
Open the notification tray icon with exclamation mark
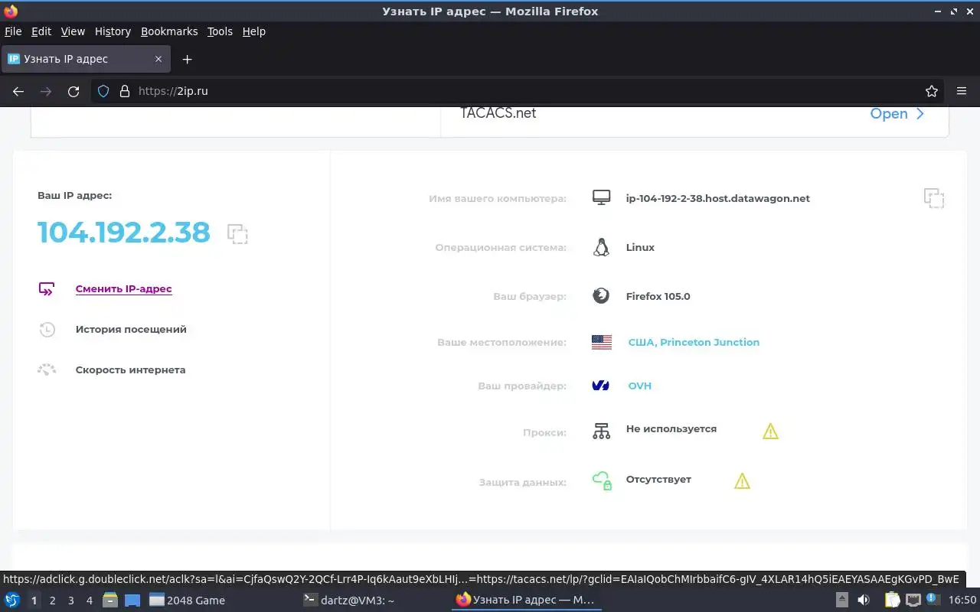933,598
